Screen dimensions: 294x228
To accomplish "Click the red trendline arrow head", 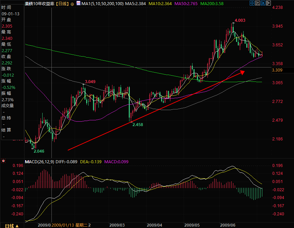I will pos(243,72).
